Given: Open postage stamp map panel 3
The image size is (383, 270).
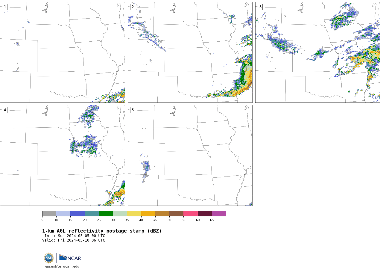Looking at the screenshot, I should tap(317, 52).
